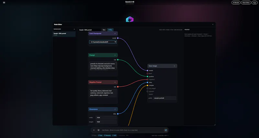Click the Logs button
This screenshot has width=259, height=138.
(254, 3)
